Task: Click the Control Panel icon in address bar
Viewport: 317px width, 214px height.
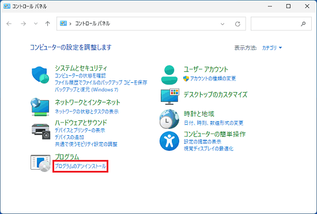Action: [63, 24]
